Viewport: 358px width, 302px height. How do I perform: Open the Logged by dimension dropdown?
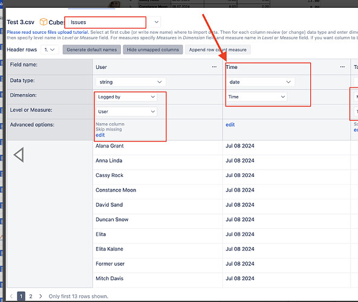(x=126, y=97)
